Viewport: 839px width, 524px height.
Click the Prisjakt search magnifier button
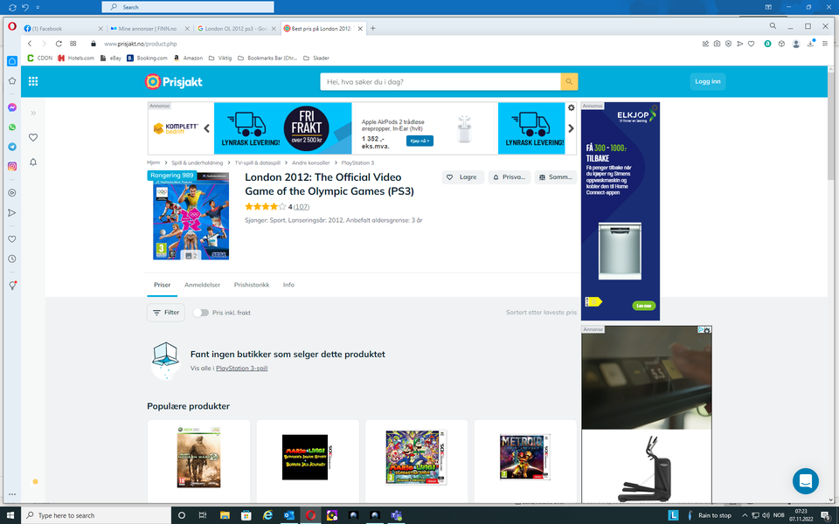(569, 82)
